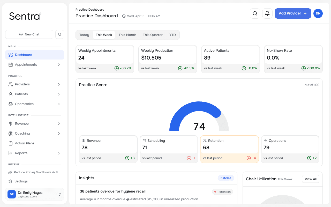Viewport: 331px width, 207px height.
Task: Click the Dashboard grid icon in the sidebar
Action: point(11,55)
